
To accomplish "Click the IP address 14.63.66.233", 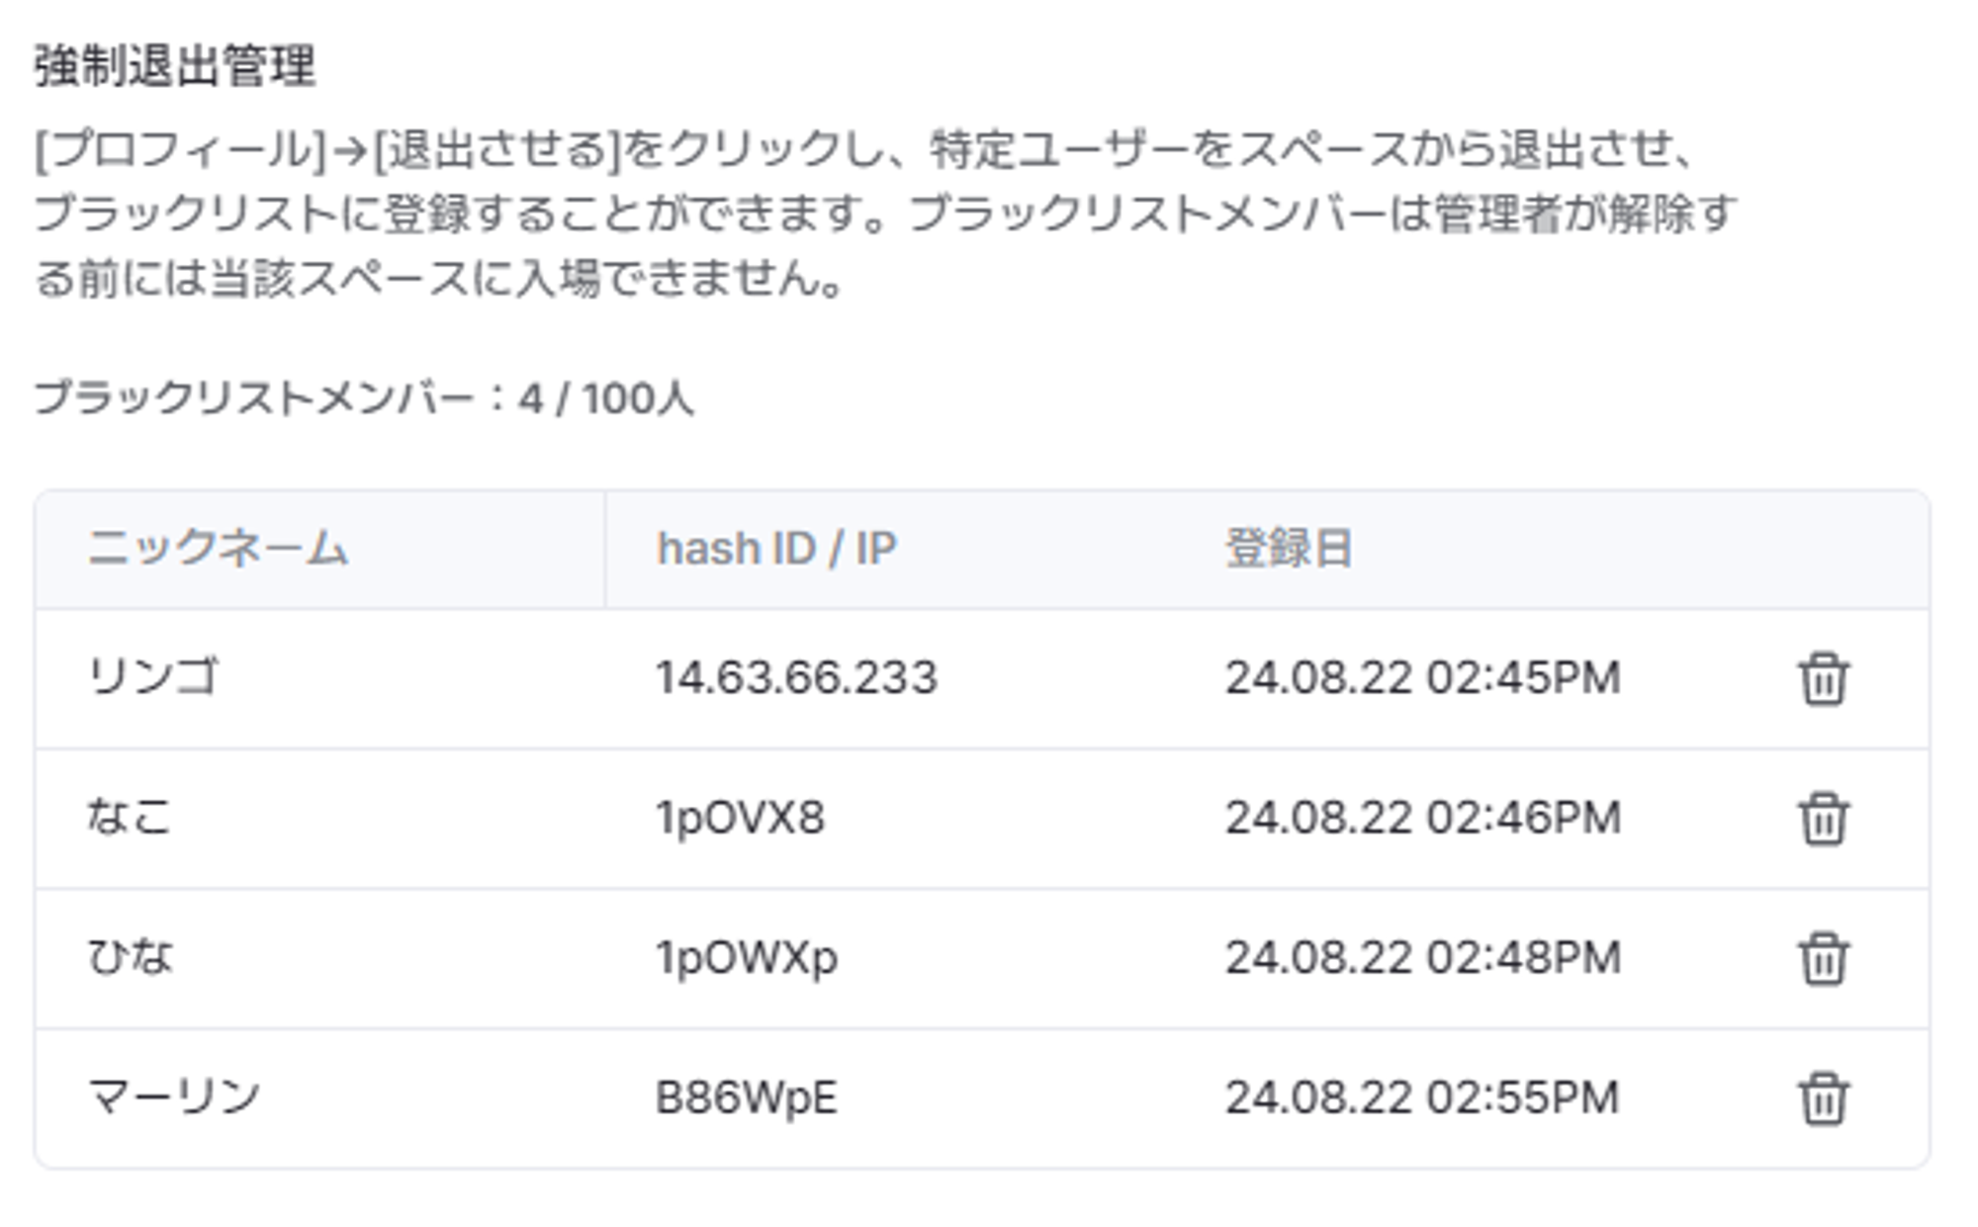I will click(796, 678).
